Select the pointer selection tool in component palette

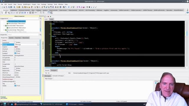2,13
